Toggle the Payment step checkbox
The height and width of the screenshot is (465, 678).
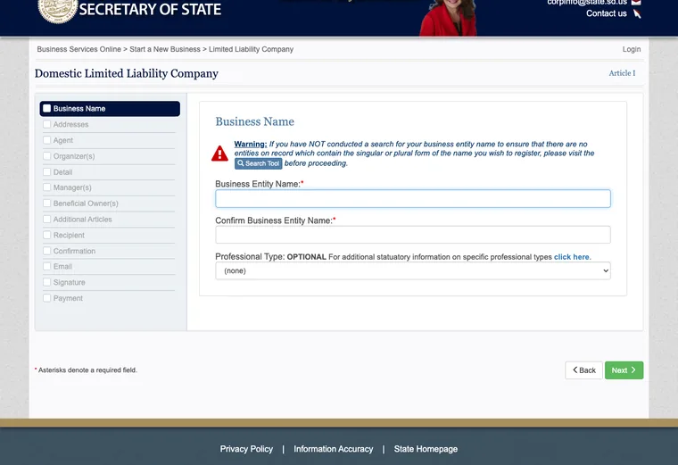coord(46,298)
